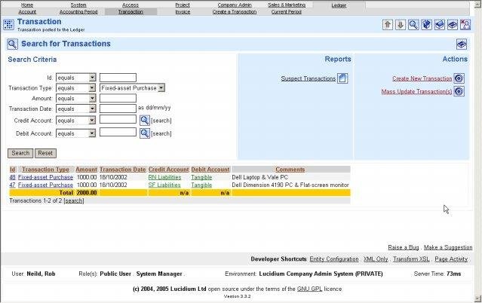
Task: Click the search icon next to Credit Account
Action: (x=145, y=120)
